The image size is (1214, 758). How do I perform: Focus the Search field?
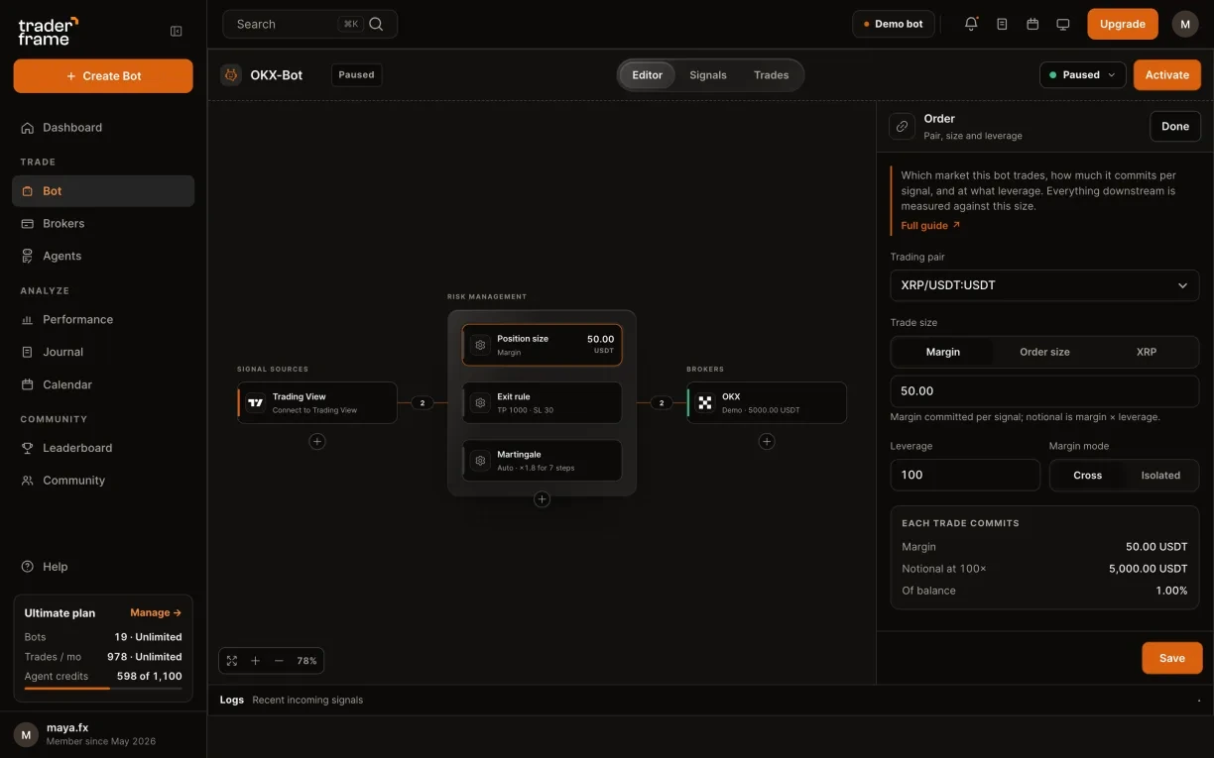point(309,24)
